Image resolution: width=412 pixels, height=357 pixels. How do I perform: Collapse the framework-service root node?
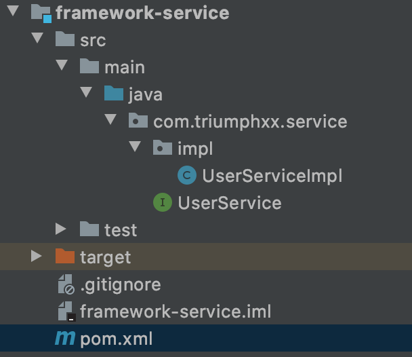(x=14, y=12)
